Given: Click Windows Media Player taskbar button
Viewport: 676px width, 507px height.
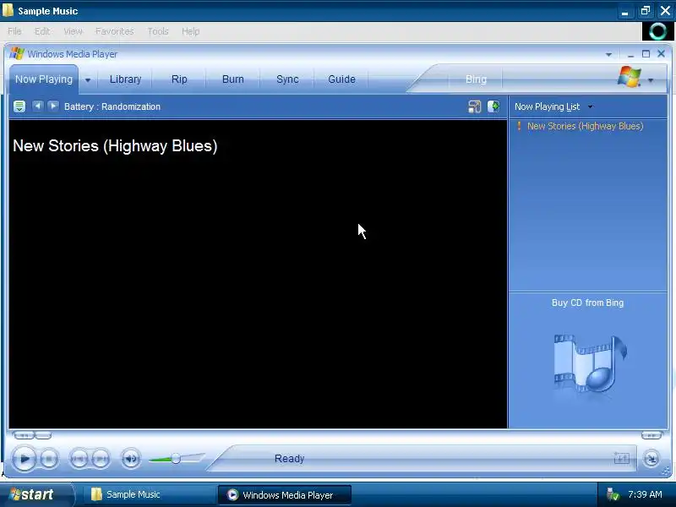Looking at the screenshot, I should 285,494.
